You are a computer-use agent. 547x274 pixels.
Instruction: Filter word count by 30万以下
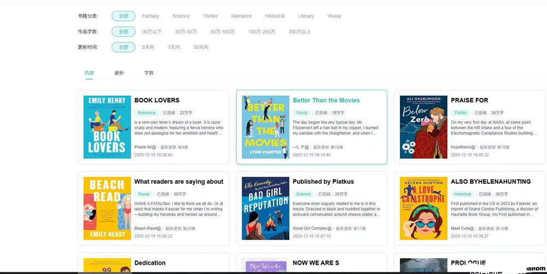pos(152,32)
